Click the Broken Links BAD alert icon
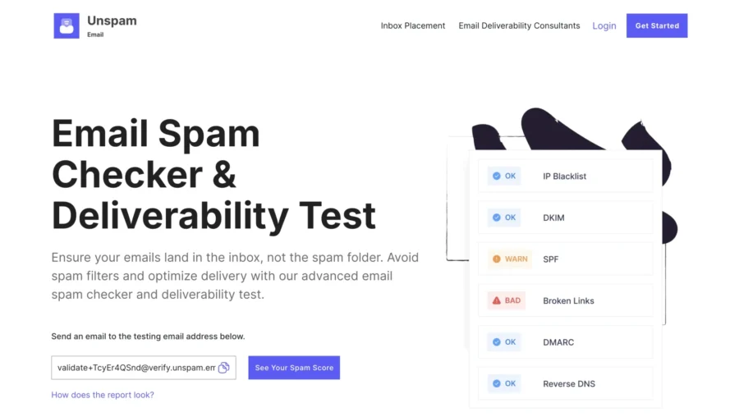The width and height of the screenshot is (739, 417). click(496, 300)
